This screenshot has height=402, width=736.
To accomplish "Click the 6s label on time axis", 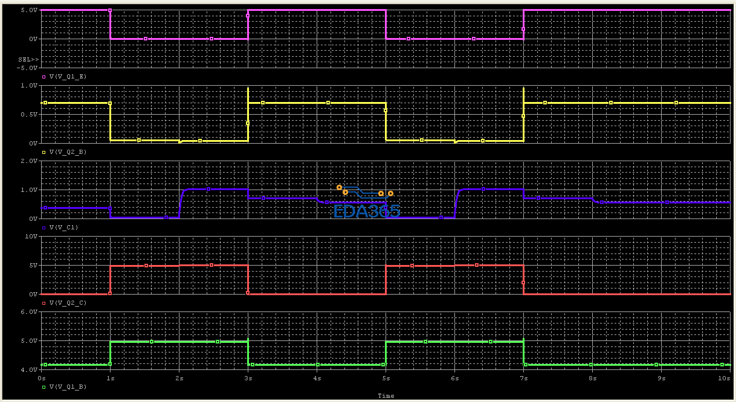I will click(455, 378).
